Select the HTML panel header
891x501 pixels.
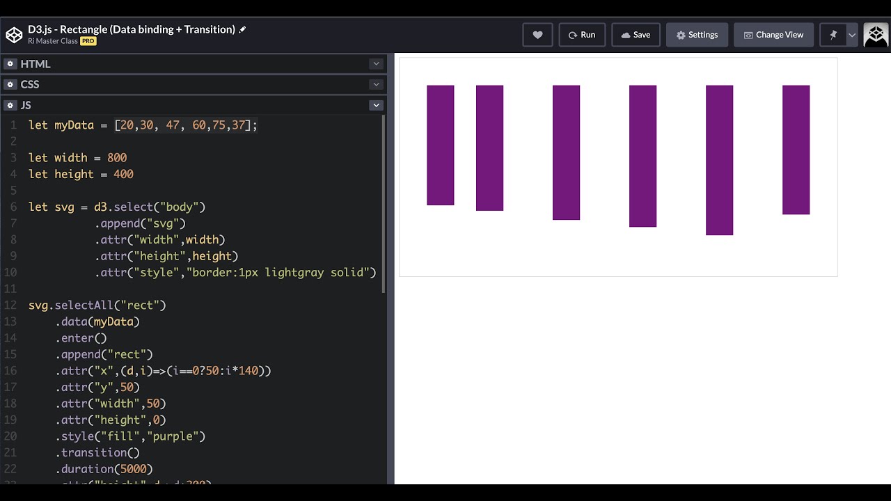[194, 63]
